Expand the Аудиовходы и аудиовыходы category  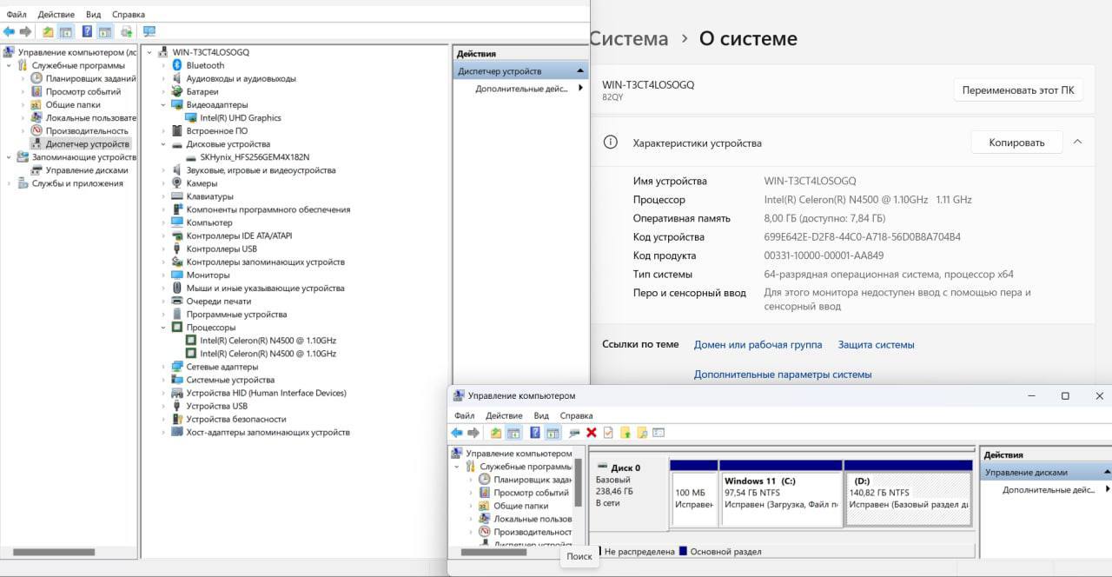tap(163, 78)
